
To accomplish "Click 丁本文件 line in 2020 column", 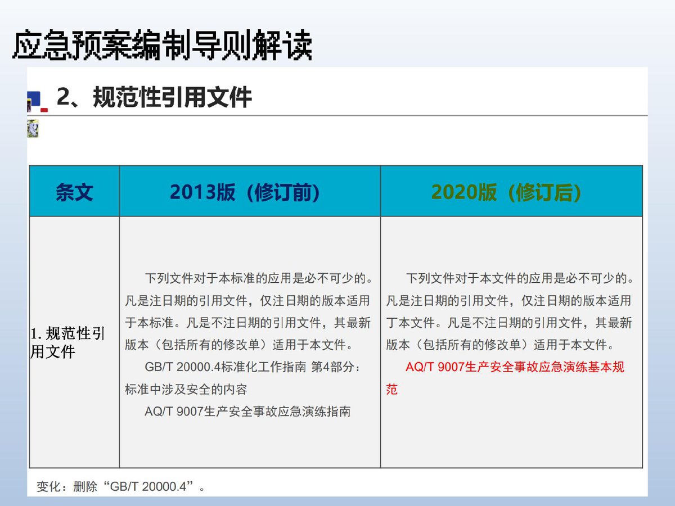I will click(x=508, y=323).
